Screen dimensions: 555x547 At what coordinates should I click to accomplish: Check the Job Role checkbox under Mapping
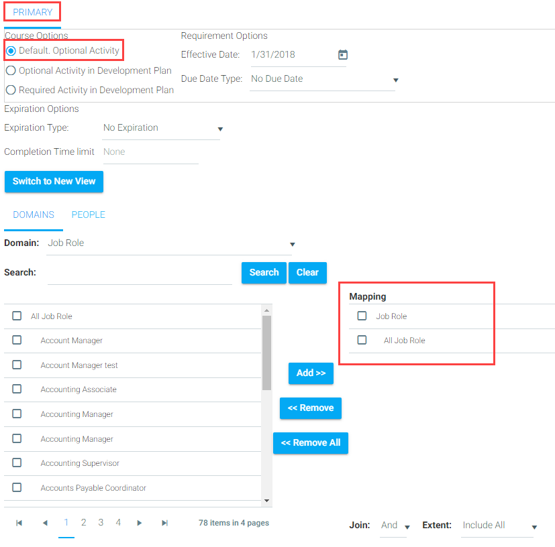pyautogui.click(x=362, y=316)
